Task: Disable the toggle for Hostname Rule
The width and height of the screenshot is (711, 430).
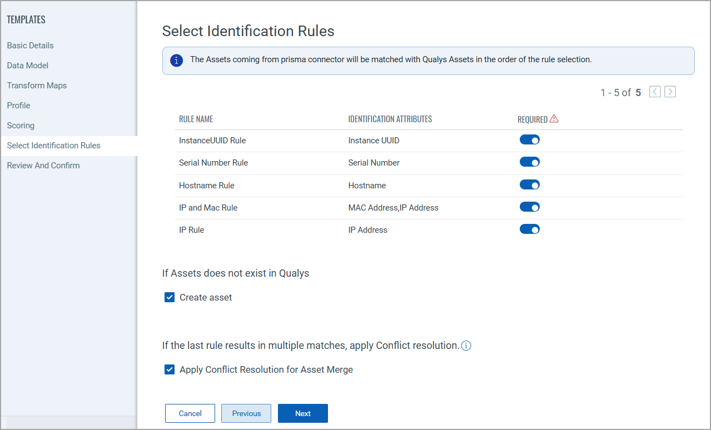Action: [x=529, y=184]
